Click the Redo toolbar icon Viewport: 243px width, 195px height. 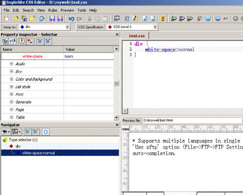pos(79,19)
